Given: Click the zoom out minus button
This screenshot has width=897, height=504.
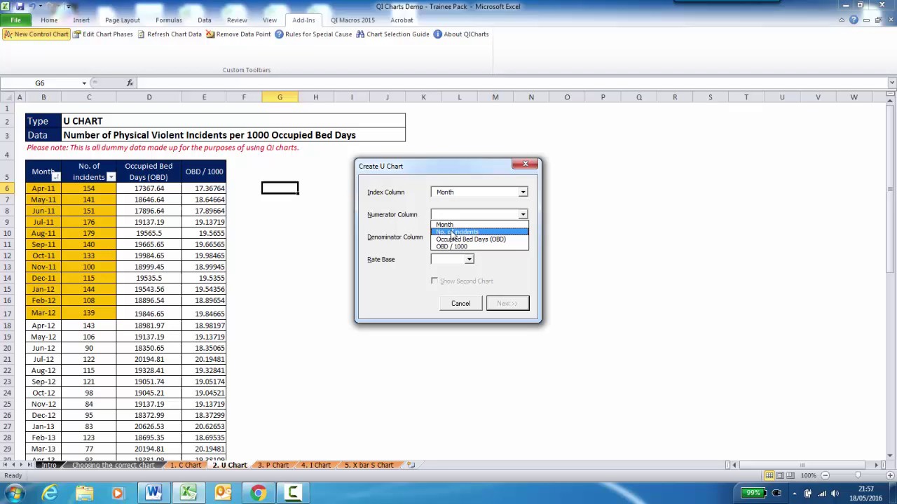Looking at the screenshot, I should pos(825,475).
